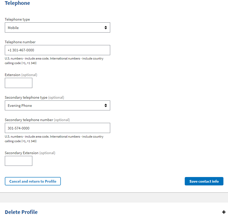Screen dimensions: 228x220
Task: Click the Secondary Extension input box
Action: (19, 161)
